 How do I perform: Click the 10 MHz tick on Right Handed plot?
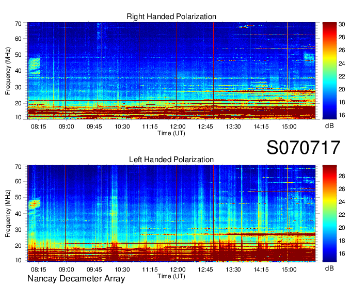[18, 117]
